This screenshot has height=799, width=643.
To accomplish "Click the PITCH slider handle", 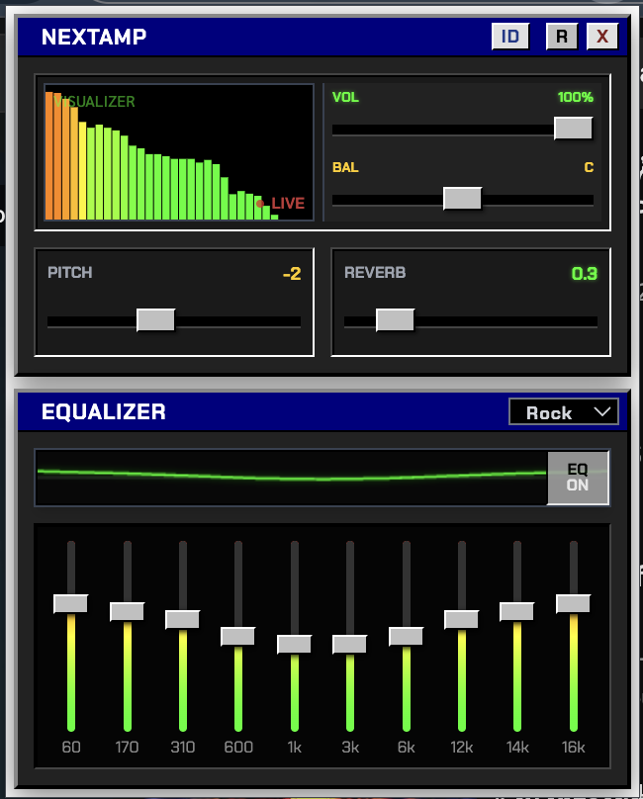I will (x=155, y=320).
